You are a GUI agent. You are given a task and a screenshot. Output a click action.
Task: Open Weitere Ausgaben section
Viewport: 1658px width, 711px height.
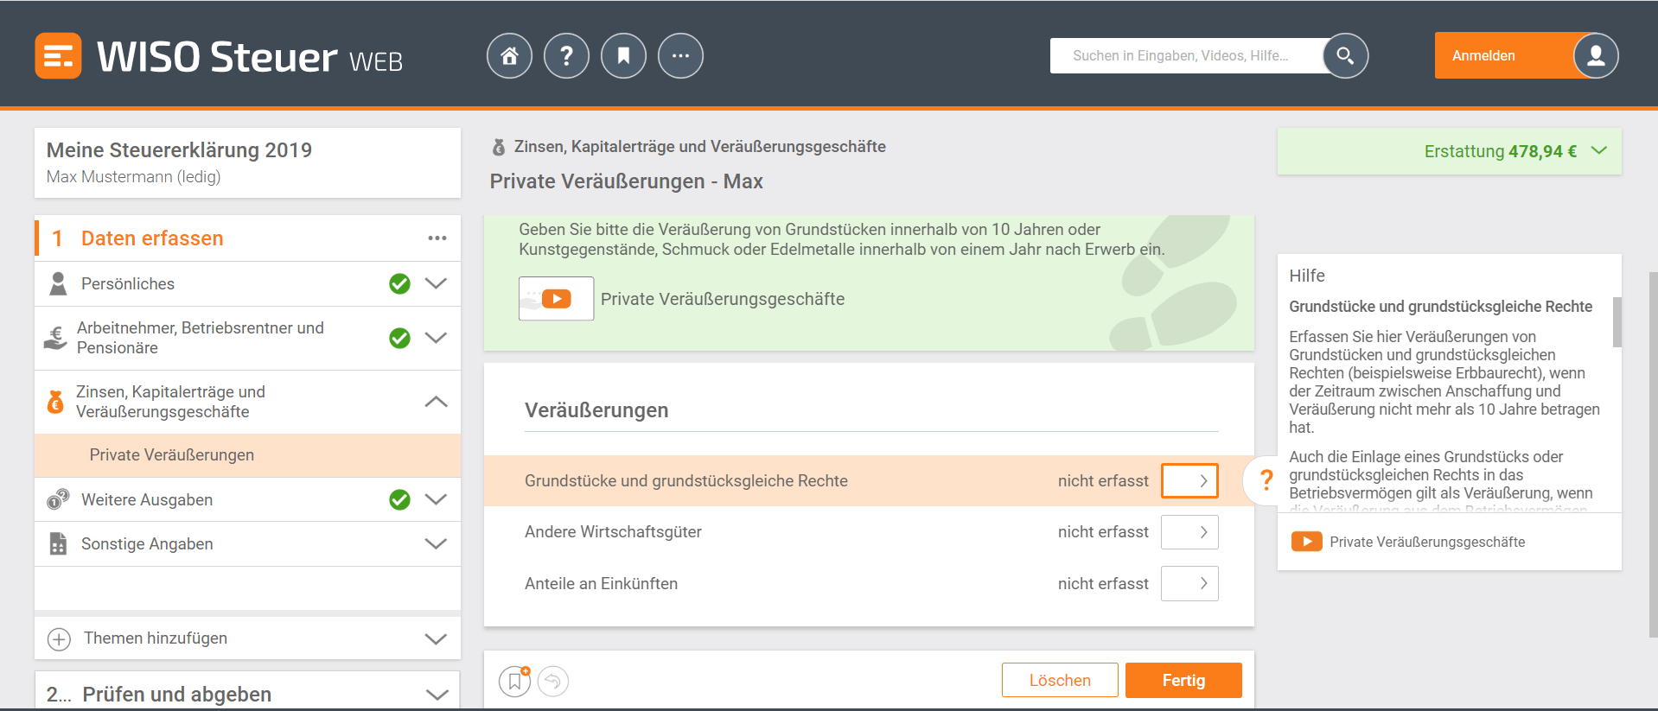[147, 500]
